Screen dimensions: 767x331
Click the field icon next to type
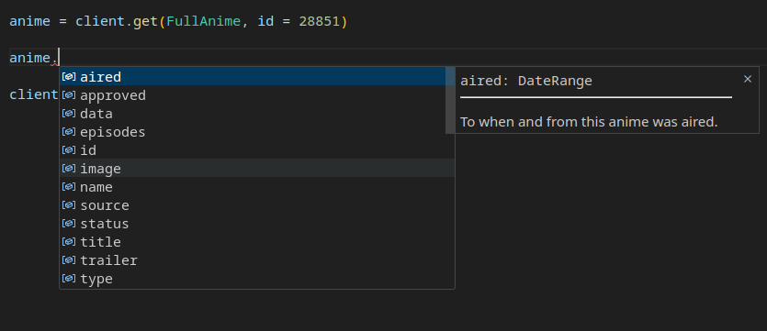coord(69,279)
